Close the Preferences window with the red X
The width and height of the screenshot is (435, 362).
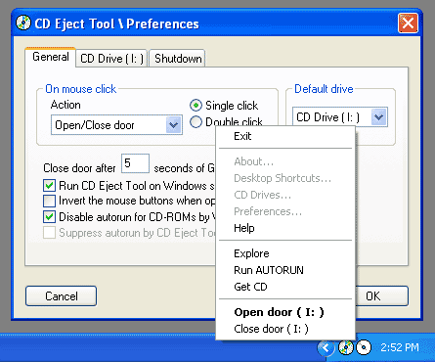point(408,23)
